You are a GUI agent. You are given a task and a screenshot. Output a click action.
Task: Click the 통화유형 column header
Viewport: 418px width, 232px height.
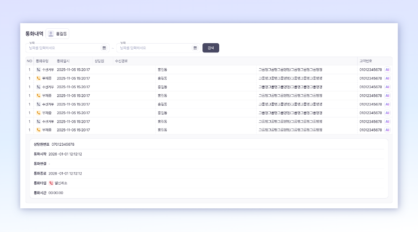tap(42, 61)
